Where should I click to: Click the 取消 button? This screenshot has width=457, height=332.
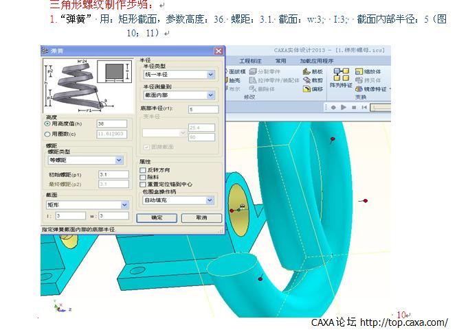(x=201, y=217)
